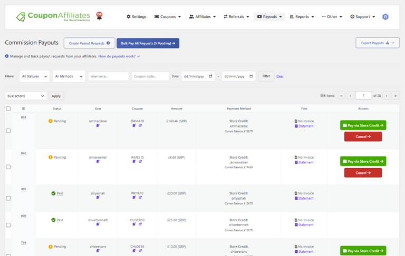
Task: Click EMMA10 coupon dashboard icon
Action: [134, 125]
